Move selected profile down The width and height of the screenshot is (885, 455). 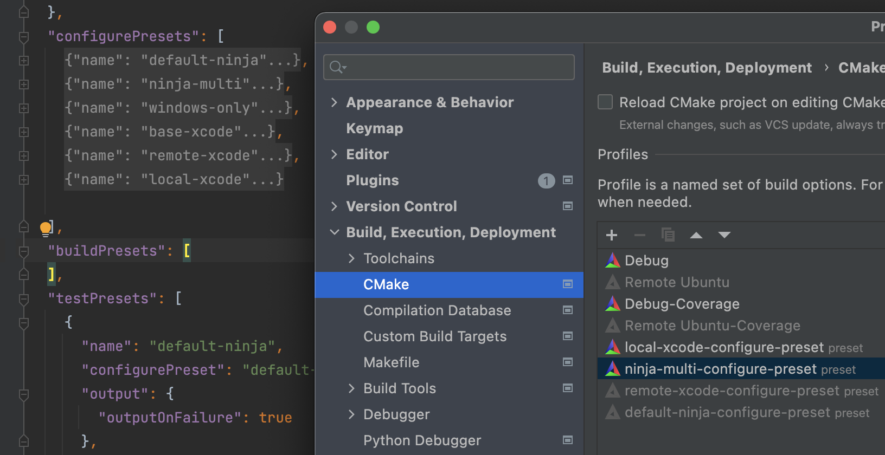coord(724,235)
